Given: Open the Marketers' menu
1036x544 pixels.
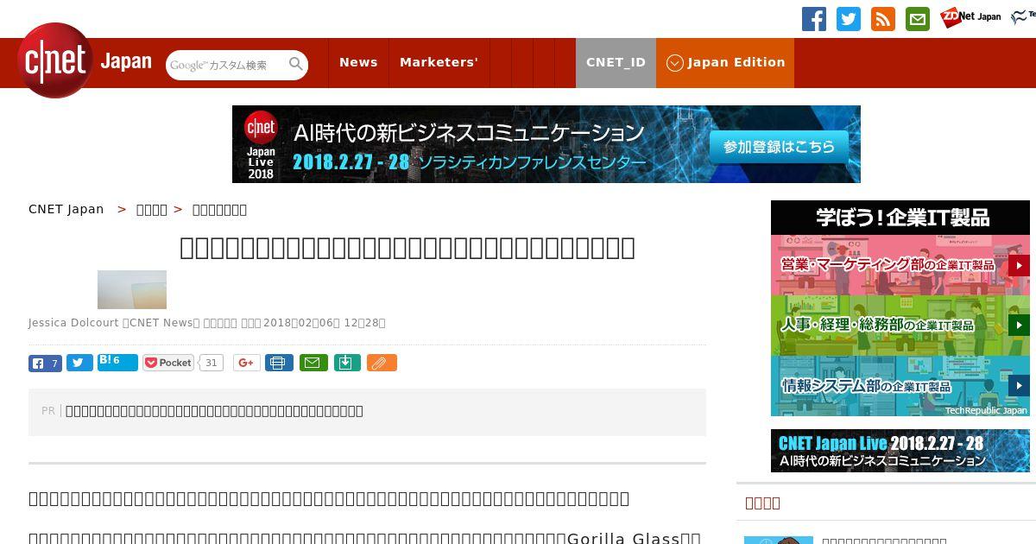Looking at the screenshot, I should (x=439, y=62).
